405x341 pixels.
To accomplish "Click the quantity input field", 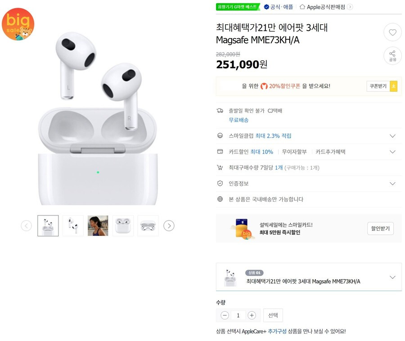I will [x=238, y=315].
